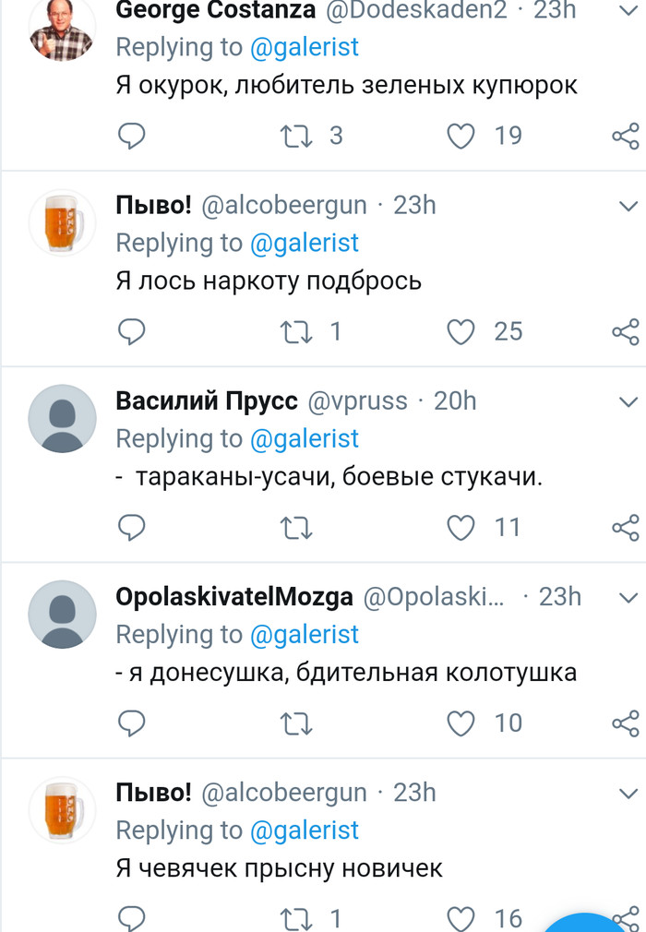646x932 pixels.
Task: Reply to the 'Я лось наркоту подбрось' tweet
Action: coord(132,331)
